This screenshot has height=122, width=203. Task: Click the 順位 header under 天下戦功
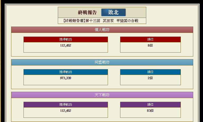(150, 105)
